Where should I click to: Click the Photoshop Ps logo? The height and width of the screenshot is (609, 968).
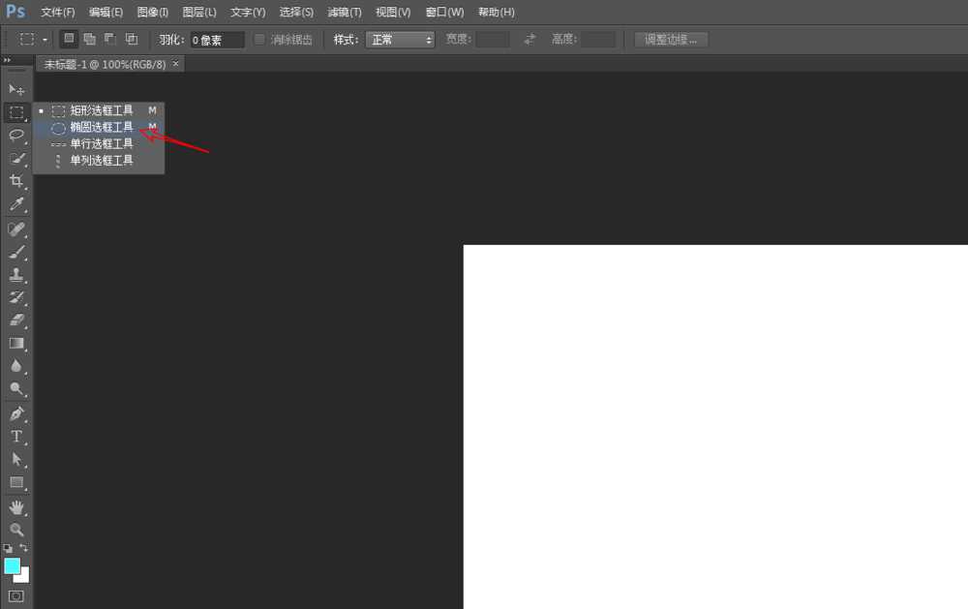tap(15, 12)
